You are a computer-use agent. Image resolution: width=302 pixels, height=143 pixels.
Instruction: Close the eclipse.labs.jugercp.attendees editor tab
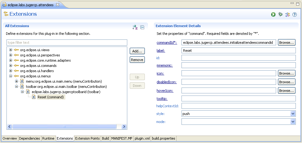point(58,4)
